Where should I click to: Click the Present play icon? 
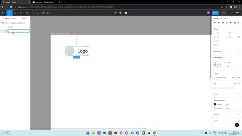[230, 13]
